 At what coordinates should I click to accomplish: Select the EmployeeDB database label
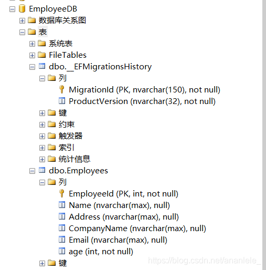(x=53, y=9)
